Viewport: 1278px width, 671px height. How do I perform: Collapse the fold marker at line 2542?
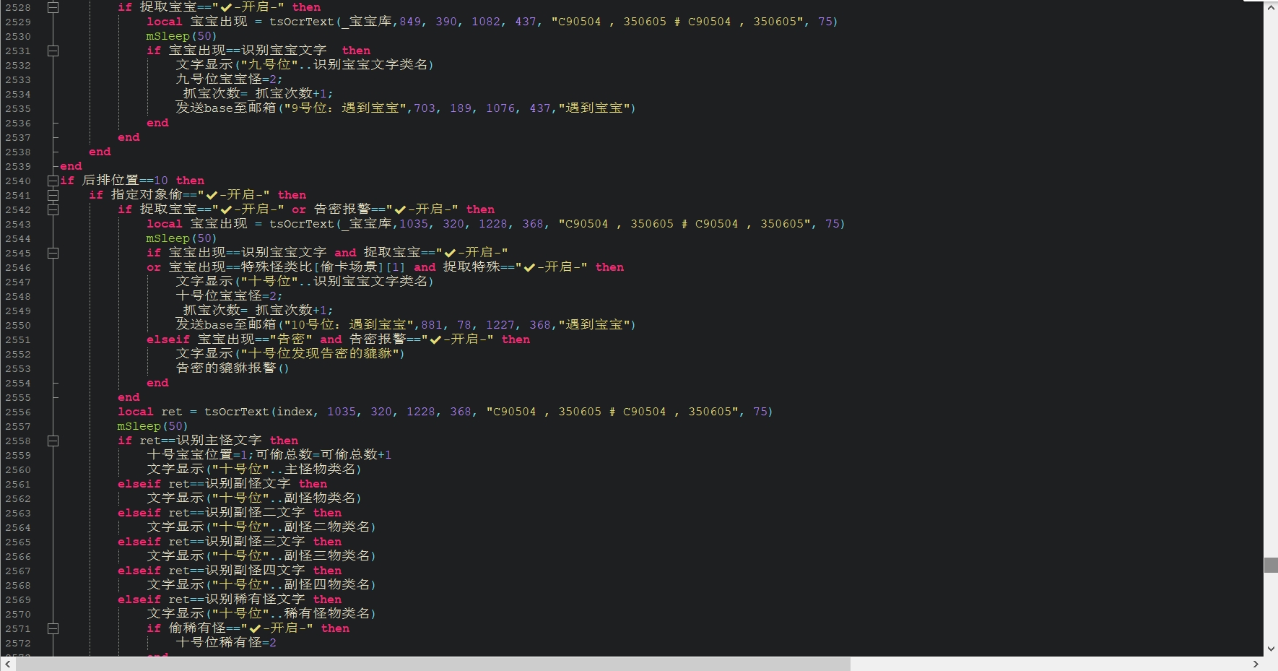(x=53, y=209)
